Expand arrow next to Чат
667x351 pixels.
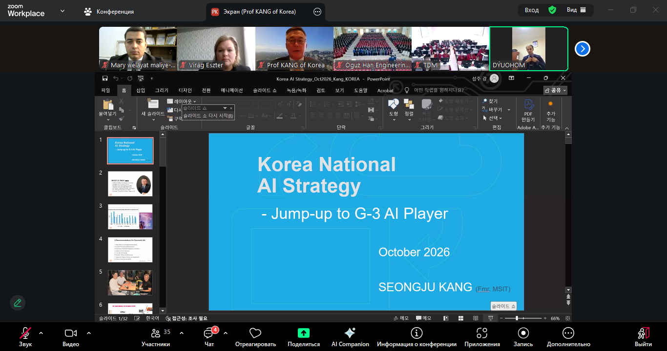pos(226,333)
